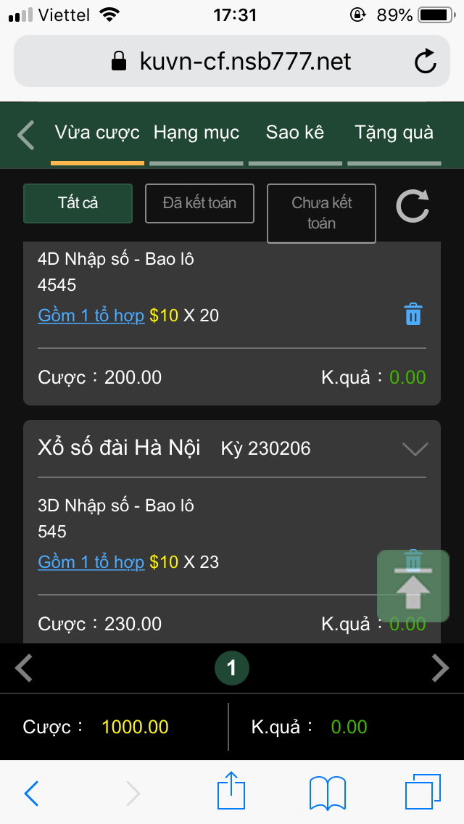Go to previous page of bets
The width and height of the screenshot is (464, 824).
(x=24, y=668)
